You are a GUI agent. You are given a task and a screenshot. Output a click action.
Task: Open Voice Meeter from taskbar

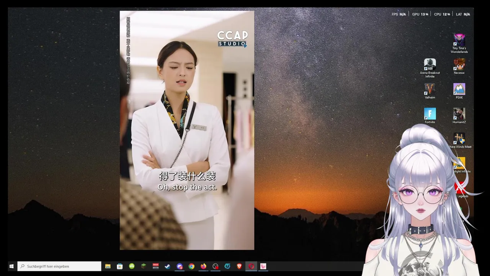155,266
